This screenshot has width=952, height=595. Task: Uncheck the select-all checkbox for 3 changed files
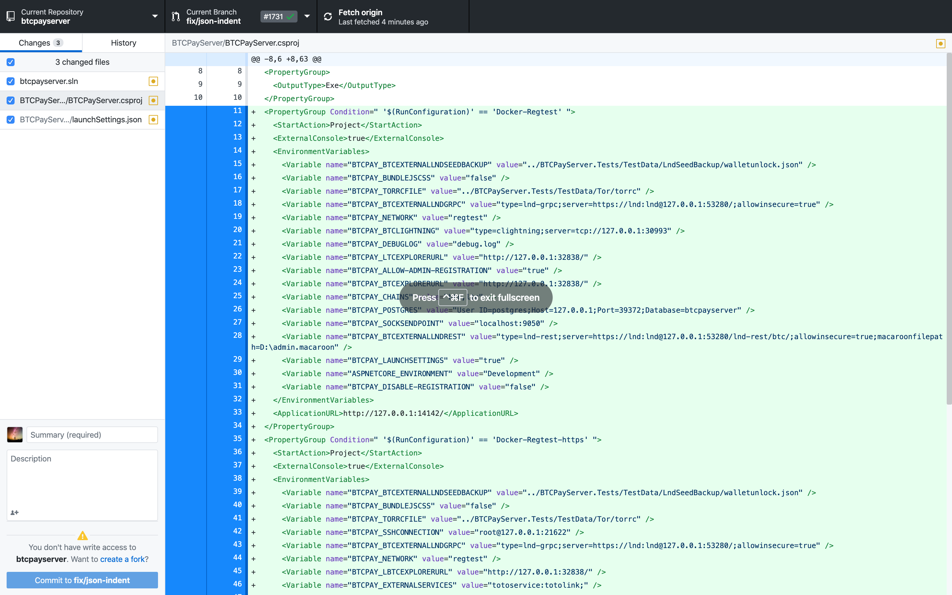[x=11, y=62]
